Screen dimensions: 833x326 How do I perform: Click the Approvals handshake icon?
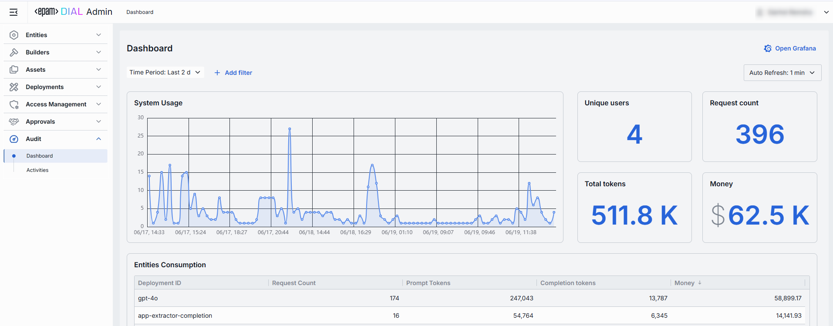(x=14, y=121)
